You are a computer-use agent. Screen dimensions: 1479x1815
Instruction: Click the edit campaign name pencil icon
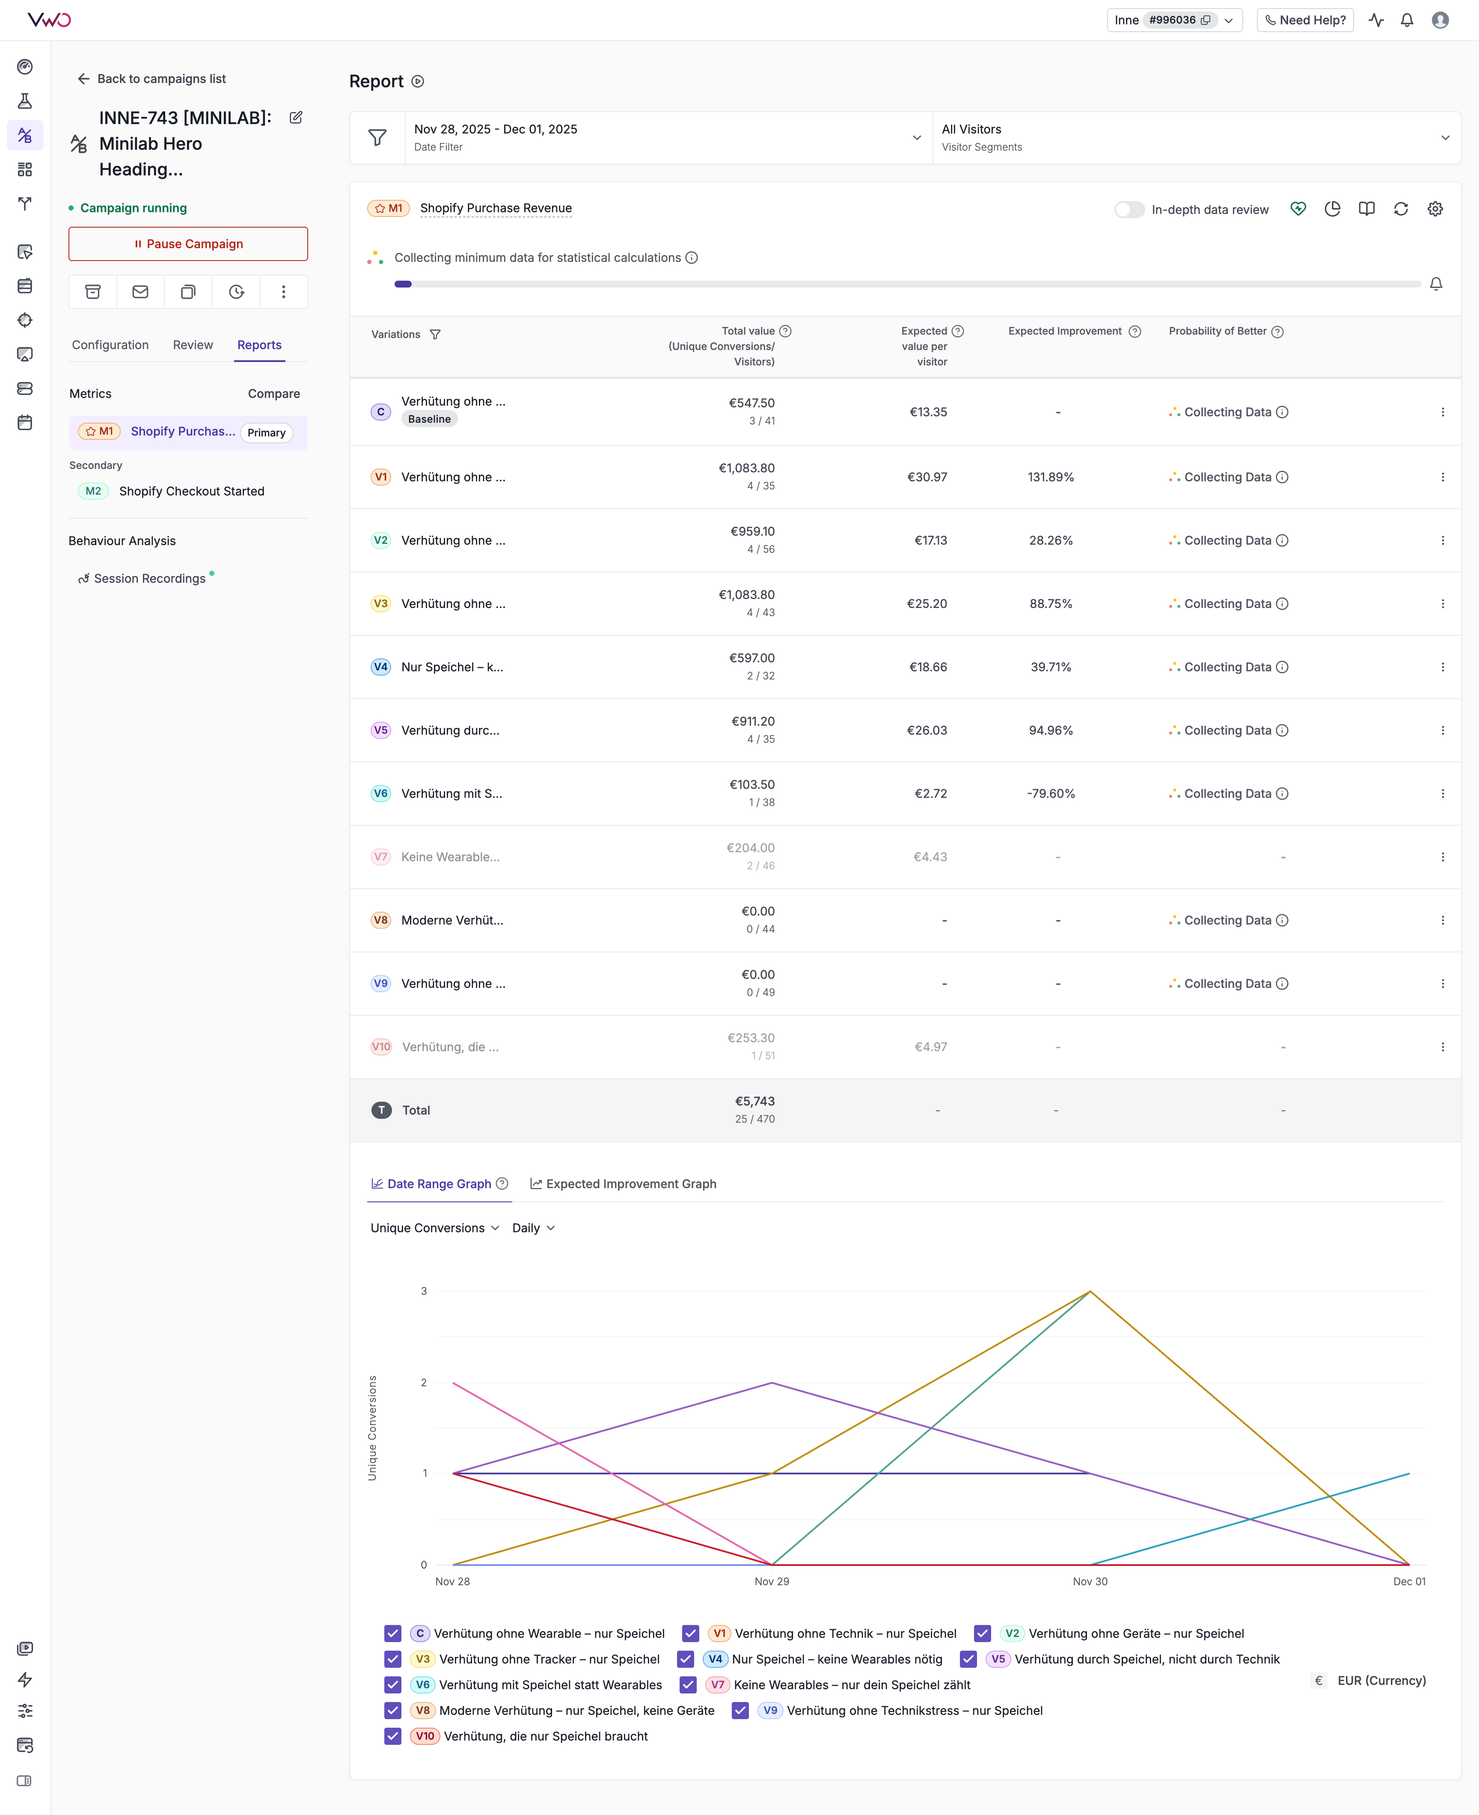pos(296,118)
